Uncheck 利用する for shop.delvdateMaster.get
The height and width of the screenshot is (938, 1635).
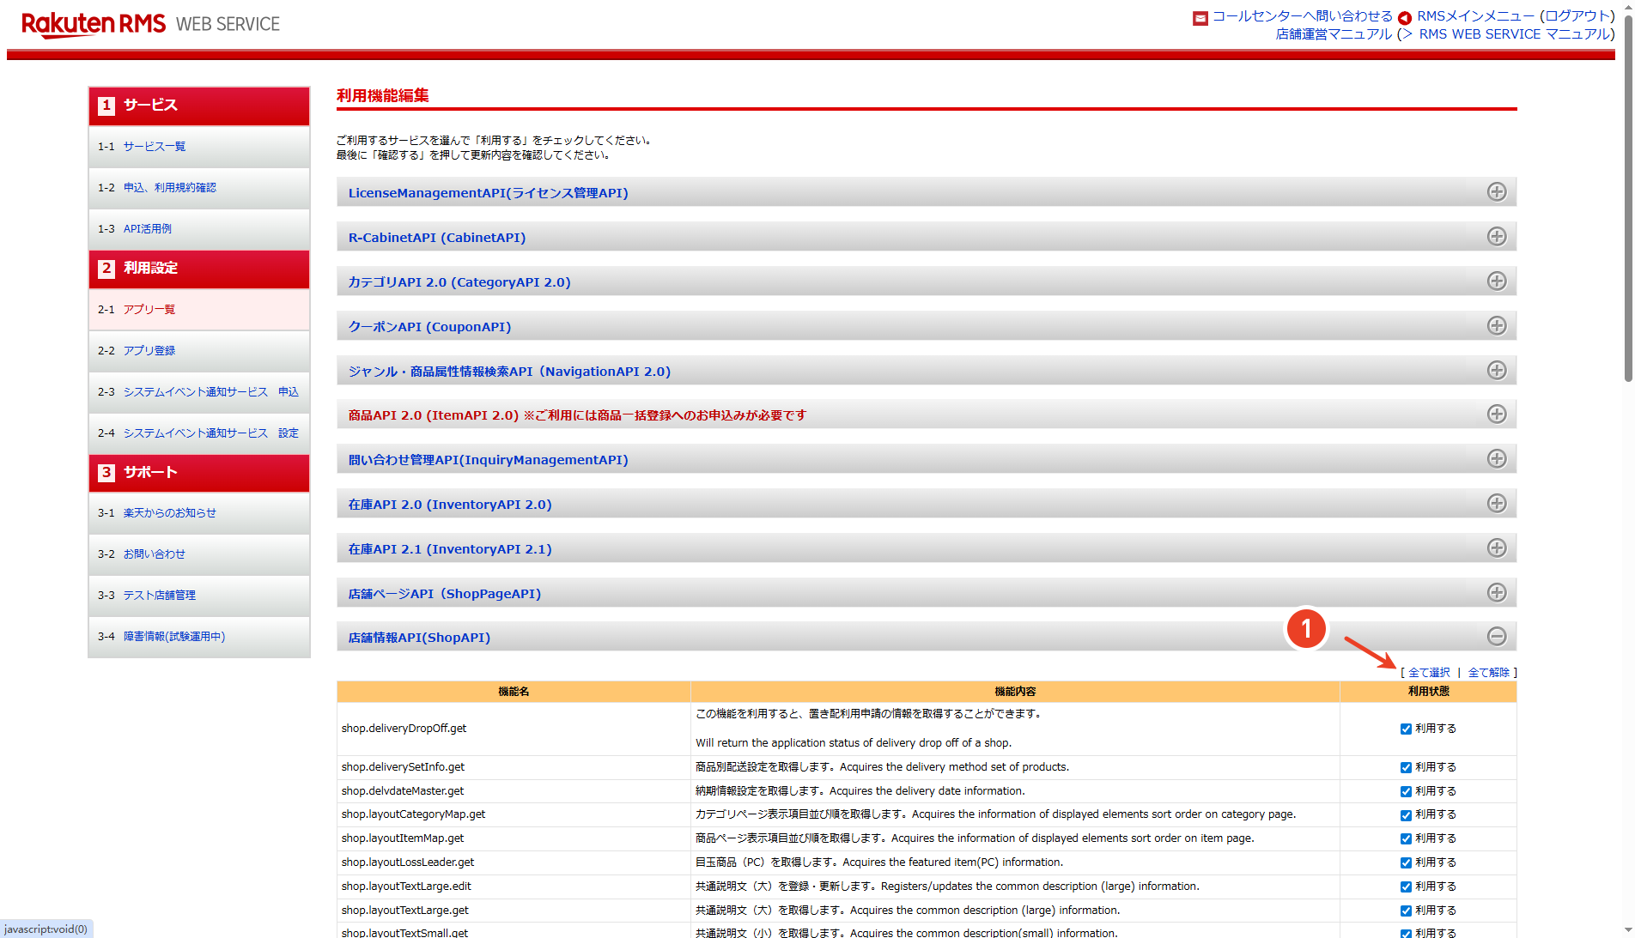tap(1406, 792)
